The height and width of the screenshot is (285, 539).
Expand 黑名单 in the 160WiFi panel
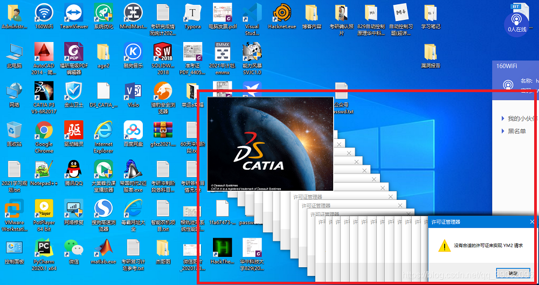point(514,131)
